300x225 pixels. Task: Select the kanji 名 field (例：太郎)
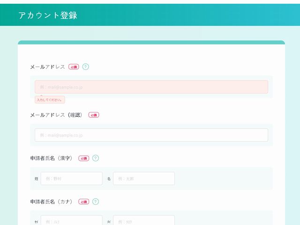point(143,179)
